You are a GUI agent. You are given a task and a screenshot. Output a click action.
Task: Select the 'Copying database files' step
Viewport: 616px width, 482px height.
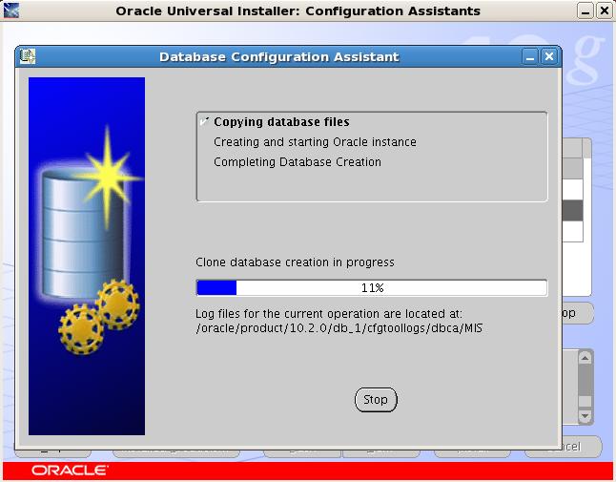281,122
